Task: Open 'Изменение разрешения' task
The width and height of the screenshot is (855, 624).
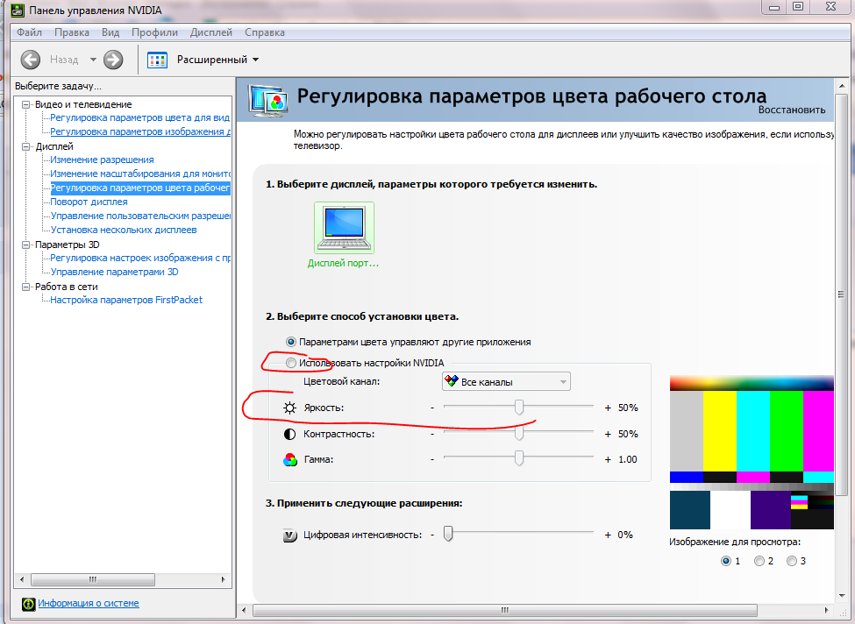Action: (x=102, y=160)
